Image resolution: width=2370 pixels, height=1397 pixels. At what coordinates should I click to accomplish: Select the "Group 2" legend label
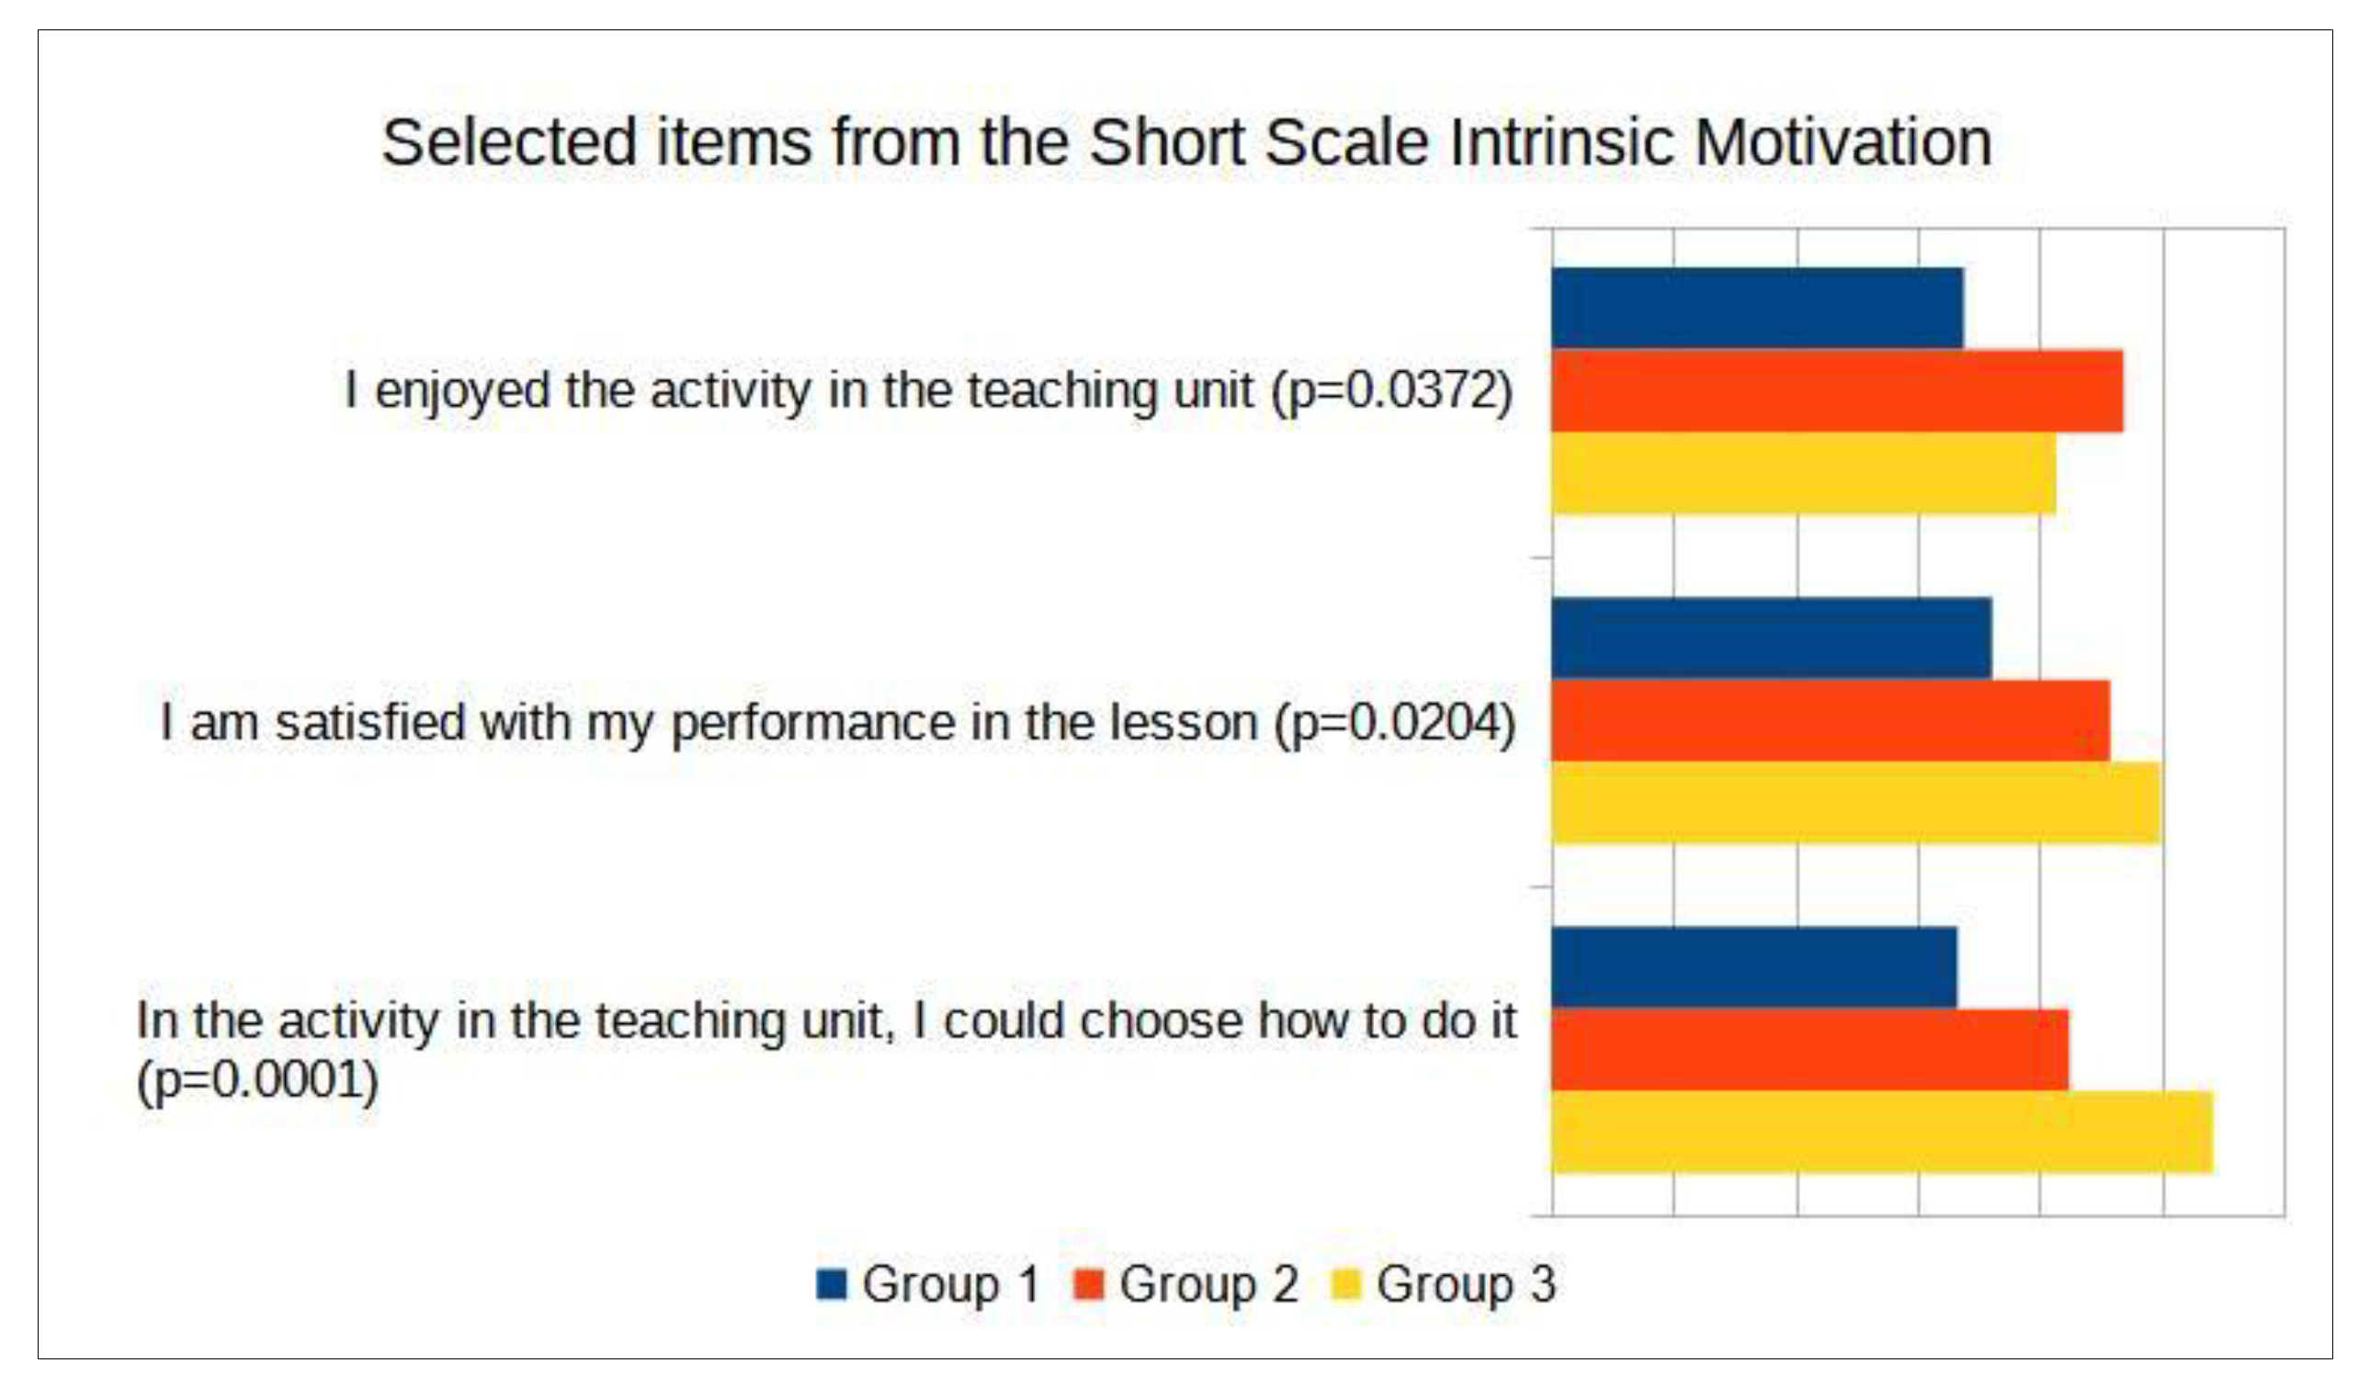pyautogui.click(x=1209, y=1284)
